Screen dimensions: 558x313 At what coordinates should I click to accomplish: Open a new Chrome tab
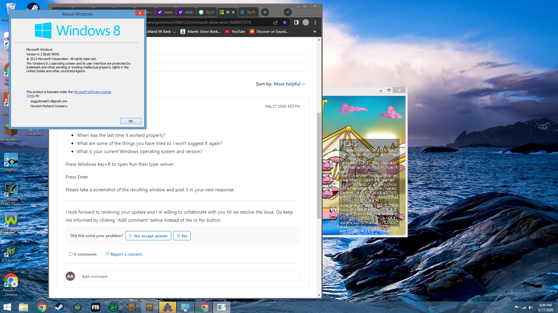[x=265, y=12]
